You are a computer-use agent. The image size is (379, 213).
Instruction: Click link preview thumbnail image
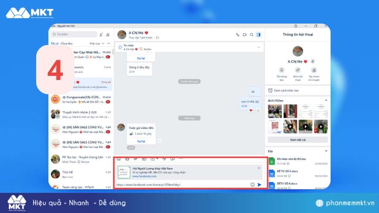(124, 172)
